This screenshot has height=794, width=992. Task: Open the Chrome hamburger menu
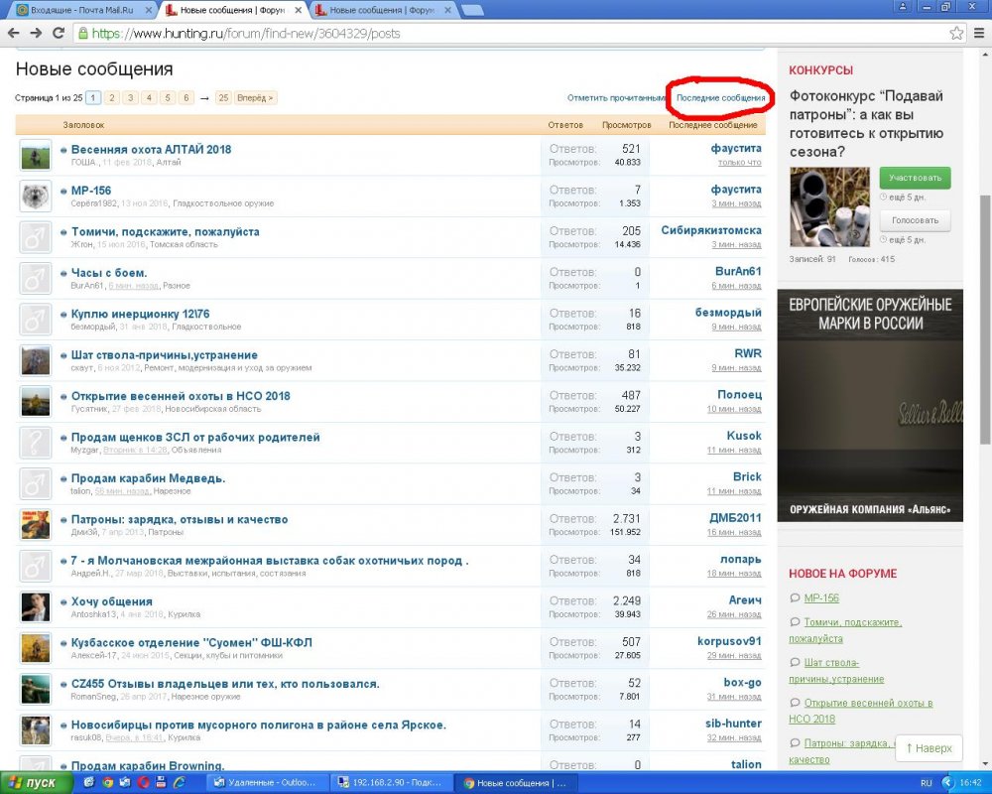978,32
